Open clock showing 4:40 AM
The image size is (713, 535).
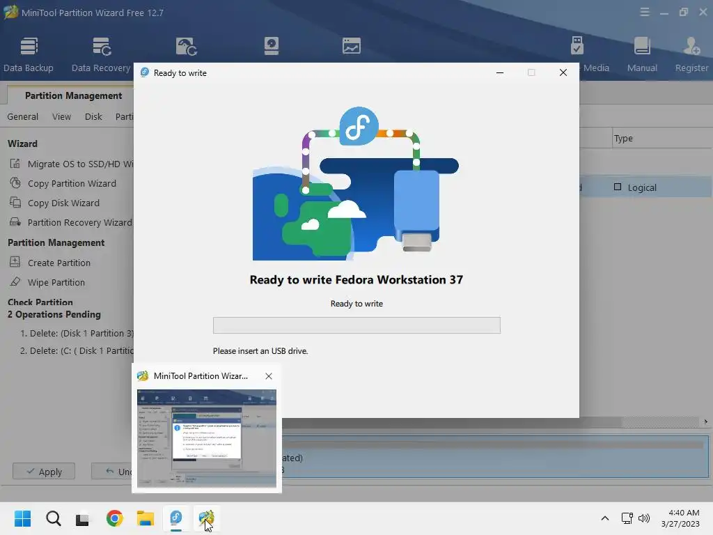[680, 518]
